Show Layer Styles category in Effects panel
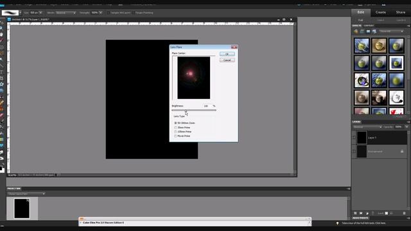The width and height of the screenshot is (411, 231). [x=362, y=31]
